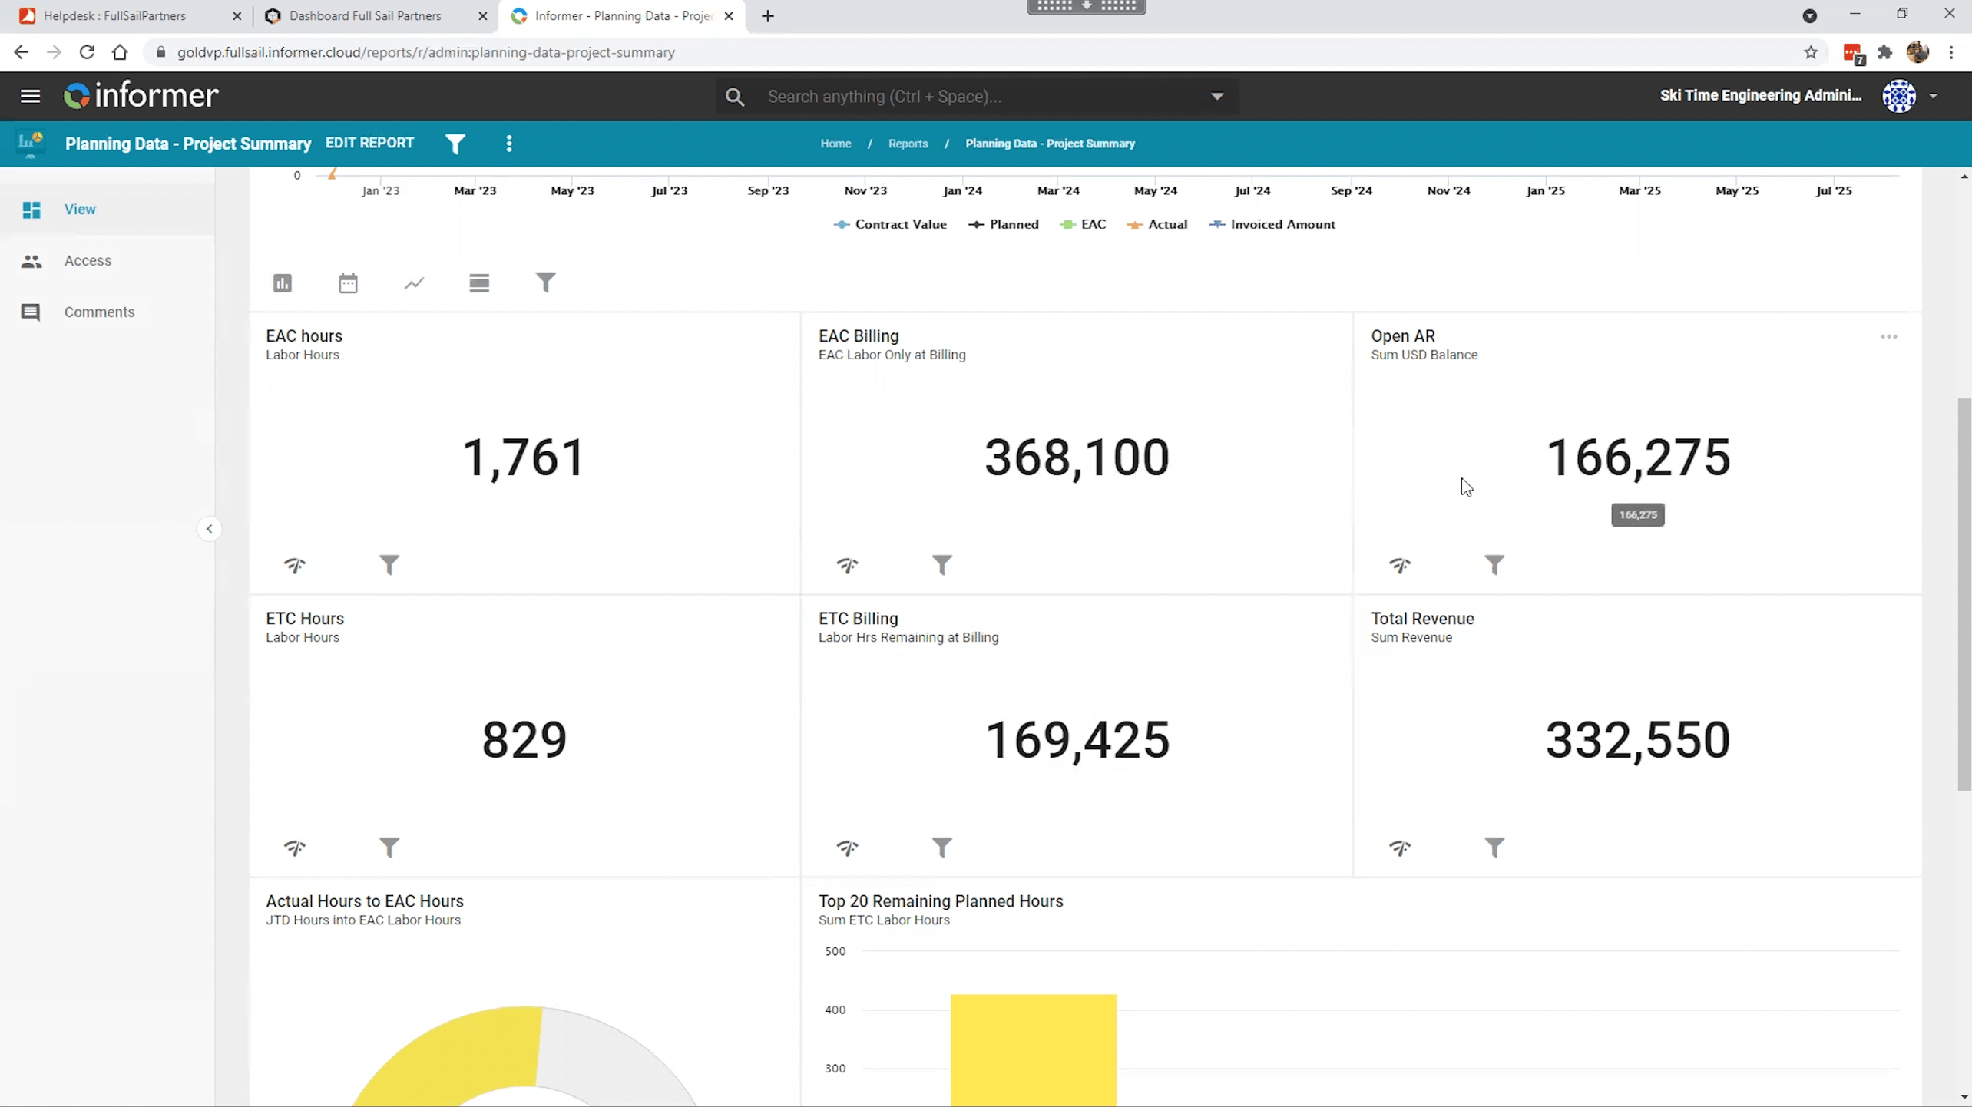1972x1107 pixels.
Task: Hide the Invoiced Amount series
Action: (x=1272, y=224)
